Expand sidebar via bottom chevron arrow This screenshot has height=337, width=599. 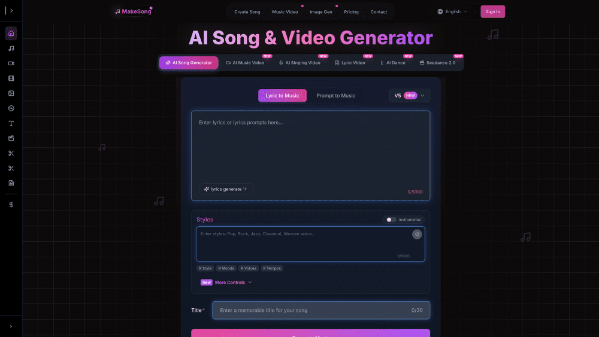point(11,326)
